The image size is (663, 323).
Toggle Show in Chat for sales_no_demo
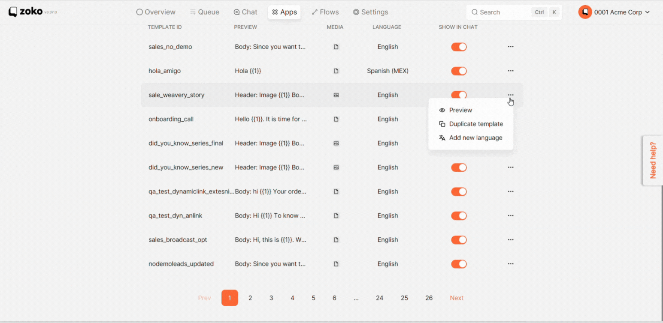[x=459, y=47]
